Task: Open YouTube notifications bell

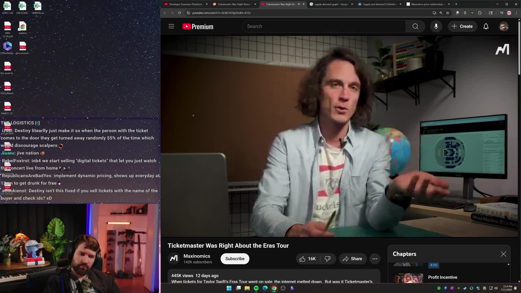Action: (x=486, y=26)
